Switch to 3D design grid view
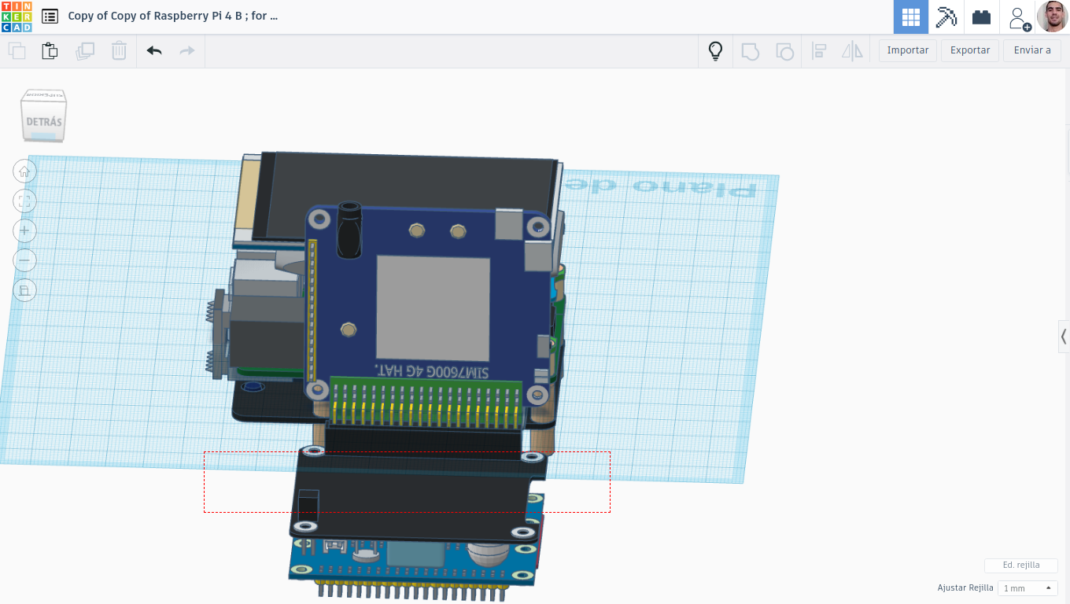1070x604 pixels. point(911,17)
